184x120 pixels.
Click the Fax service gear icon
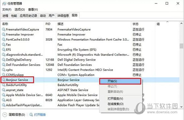(x=4, y=45)
